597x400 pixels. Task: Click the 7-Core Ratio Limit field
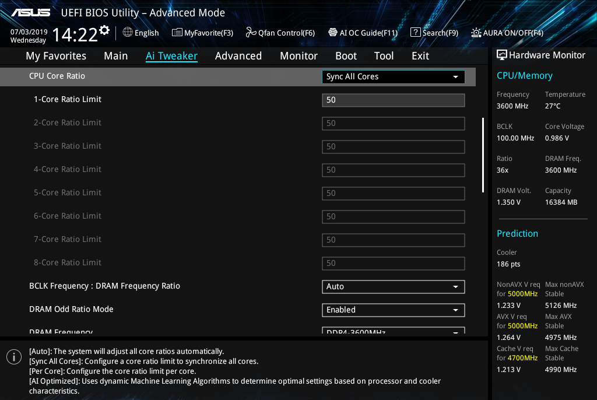tap(394, 240)
